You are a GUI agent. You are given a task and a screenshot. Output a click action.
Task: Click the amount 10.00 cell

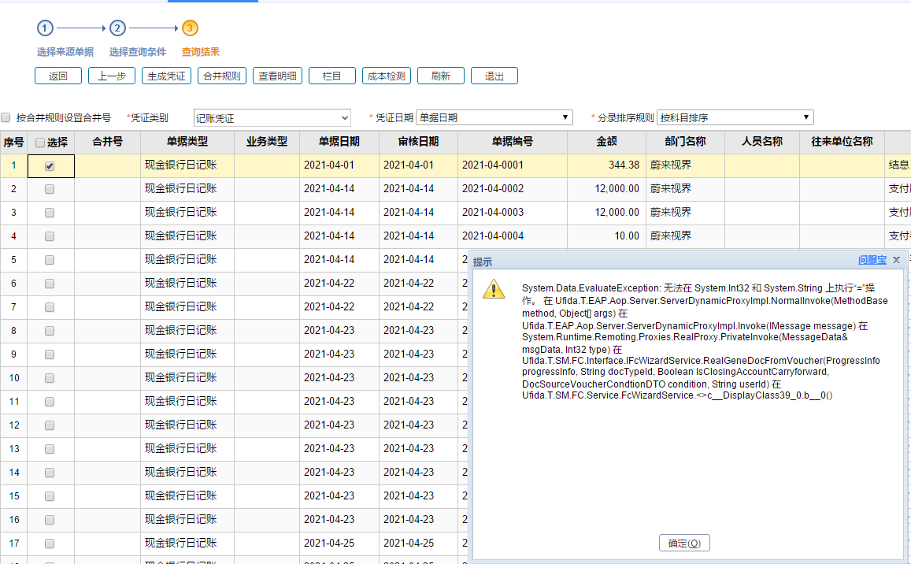pyautogui.click(x=606, y=236)
